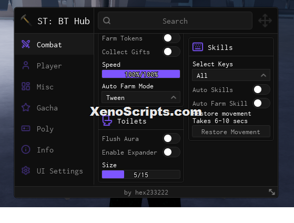Enable the Farm Tokens toggle
Viewport: 294px width, 223px height.
coord(171,38)
